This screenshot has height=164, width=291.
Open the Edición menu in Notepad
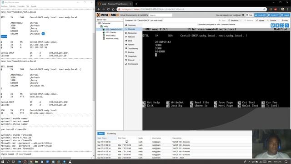(12, 6)
